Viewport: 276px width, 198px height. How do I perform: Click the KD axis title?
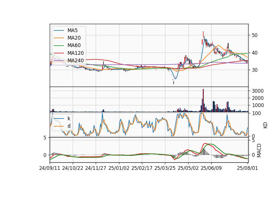point(265,125)
